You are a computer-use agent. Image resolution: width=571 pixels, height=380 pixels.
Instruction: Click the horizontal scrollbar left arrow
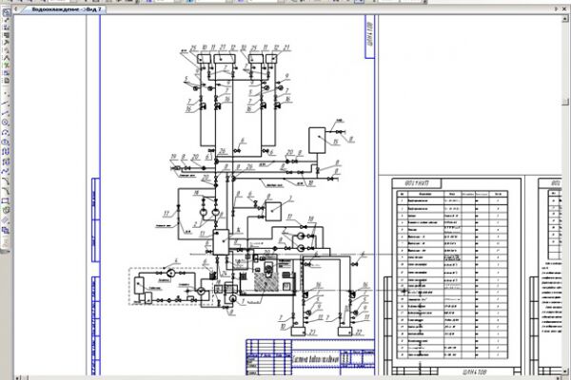tap(17, 377)
